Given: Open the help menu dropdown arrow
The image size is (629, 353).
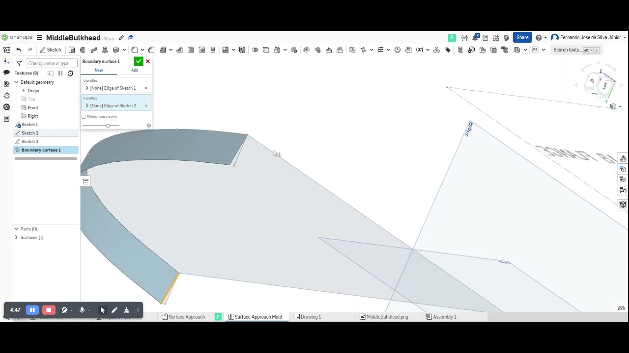Looking at the screenshot, I should click(x=545, y=38).
